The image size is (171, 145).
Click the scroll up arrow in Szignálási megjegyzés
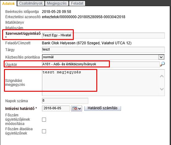click(x=162, y=76)
